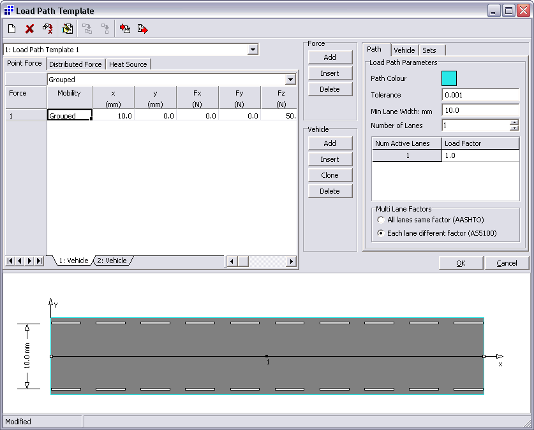Select All lanes same factor (AASHTO)
Screen dimensions: 534x430
[x=381, y=219]
